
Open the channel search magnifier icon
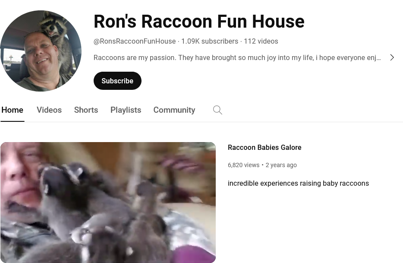217,110
